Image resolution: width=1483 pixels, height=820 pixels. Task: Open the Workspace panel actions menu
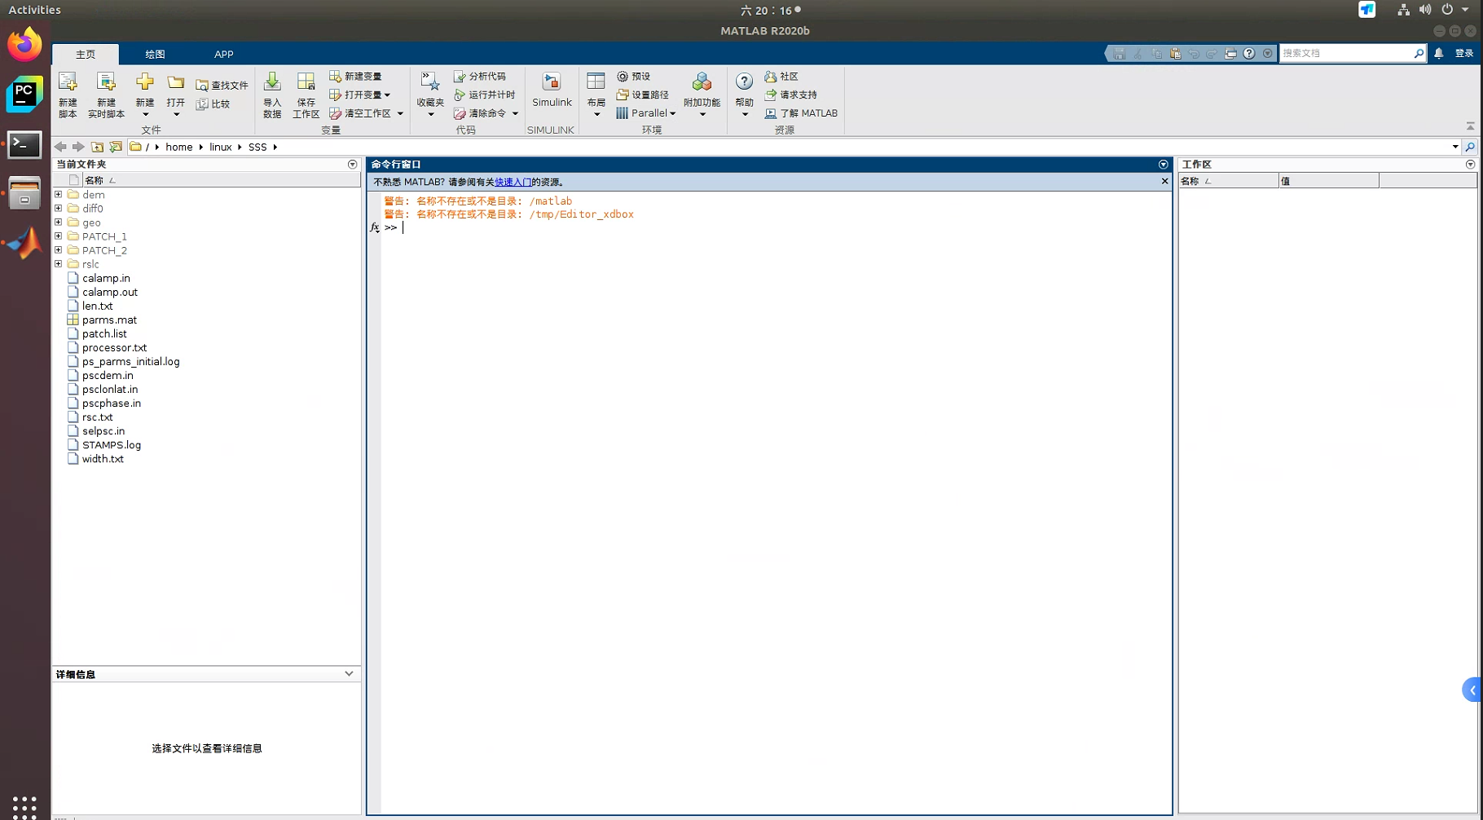tap(1471, 165)
